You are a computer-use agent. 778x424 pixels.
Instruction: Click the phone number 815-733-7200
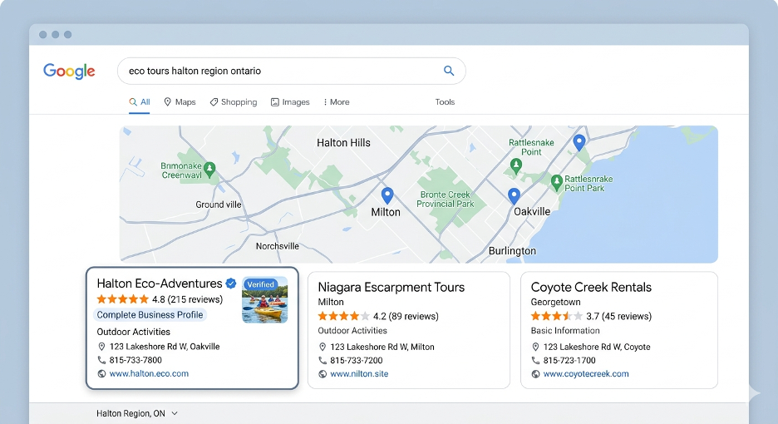357,361
